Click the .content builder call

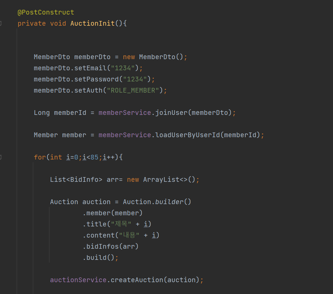tap(99, 235)
